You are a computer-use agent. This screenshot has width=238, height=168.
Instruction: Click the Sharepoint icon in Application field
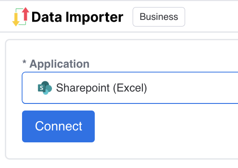[x=45, y=88]
